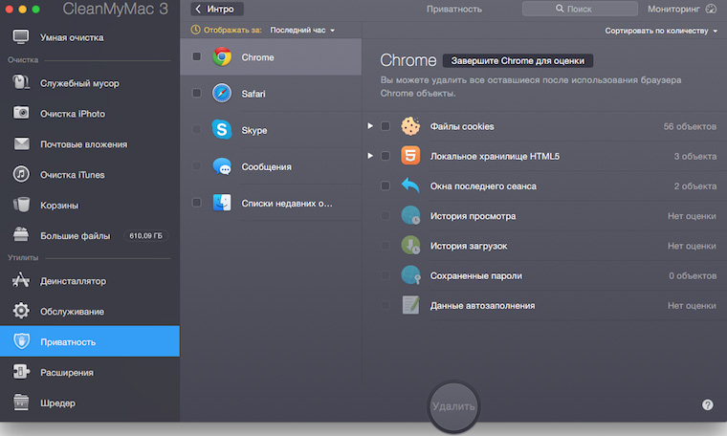
Task: Enable the Файлы cookies checkbox
Action: (386, 126)
